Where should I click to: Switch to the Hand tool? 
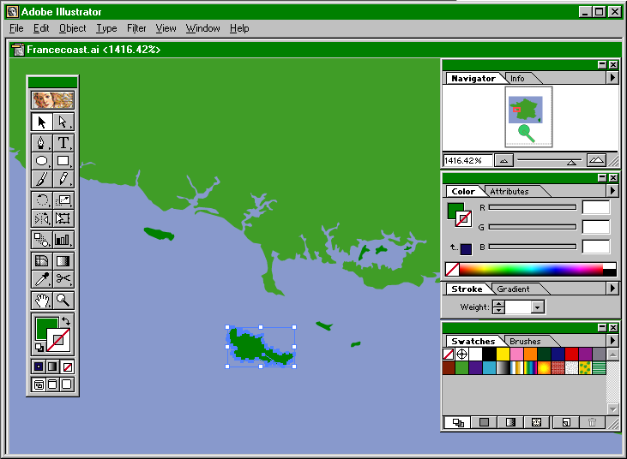point(41,300)
